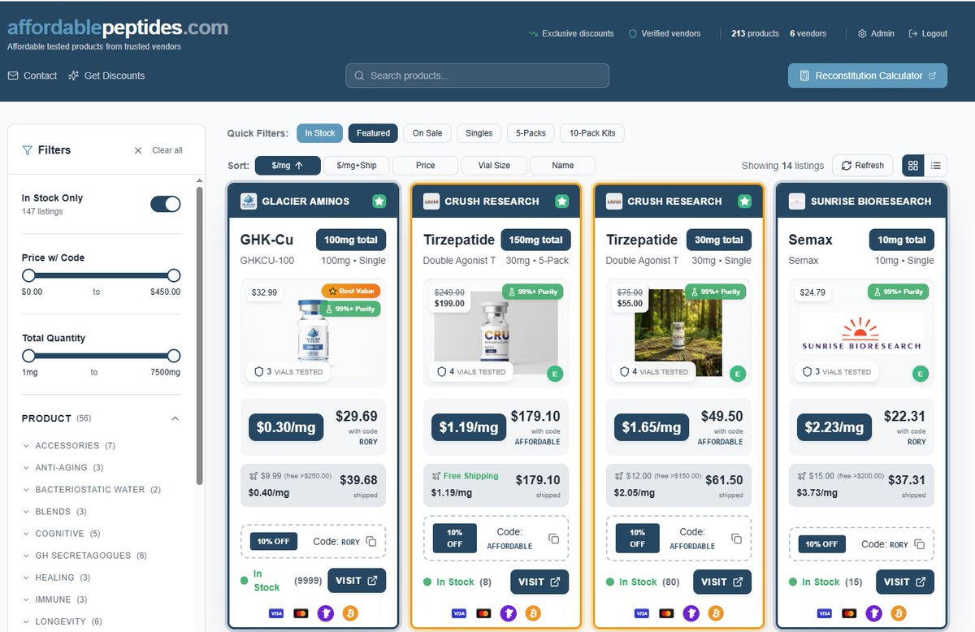
Task: Copy the RORY code on GHK-Cu card
Action: [x=370, y=542]
